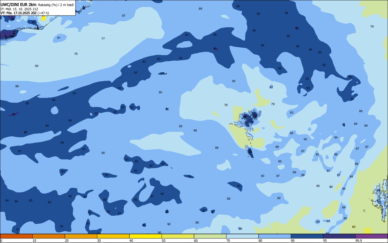Click the '40' legend tick label

click(x=131, y=241)
